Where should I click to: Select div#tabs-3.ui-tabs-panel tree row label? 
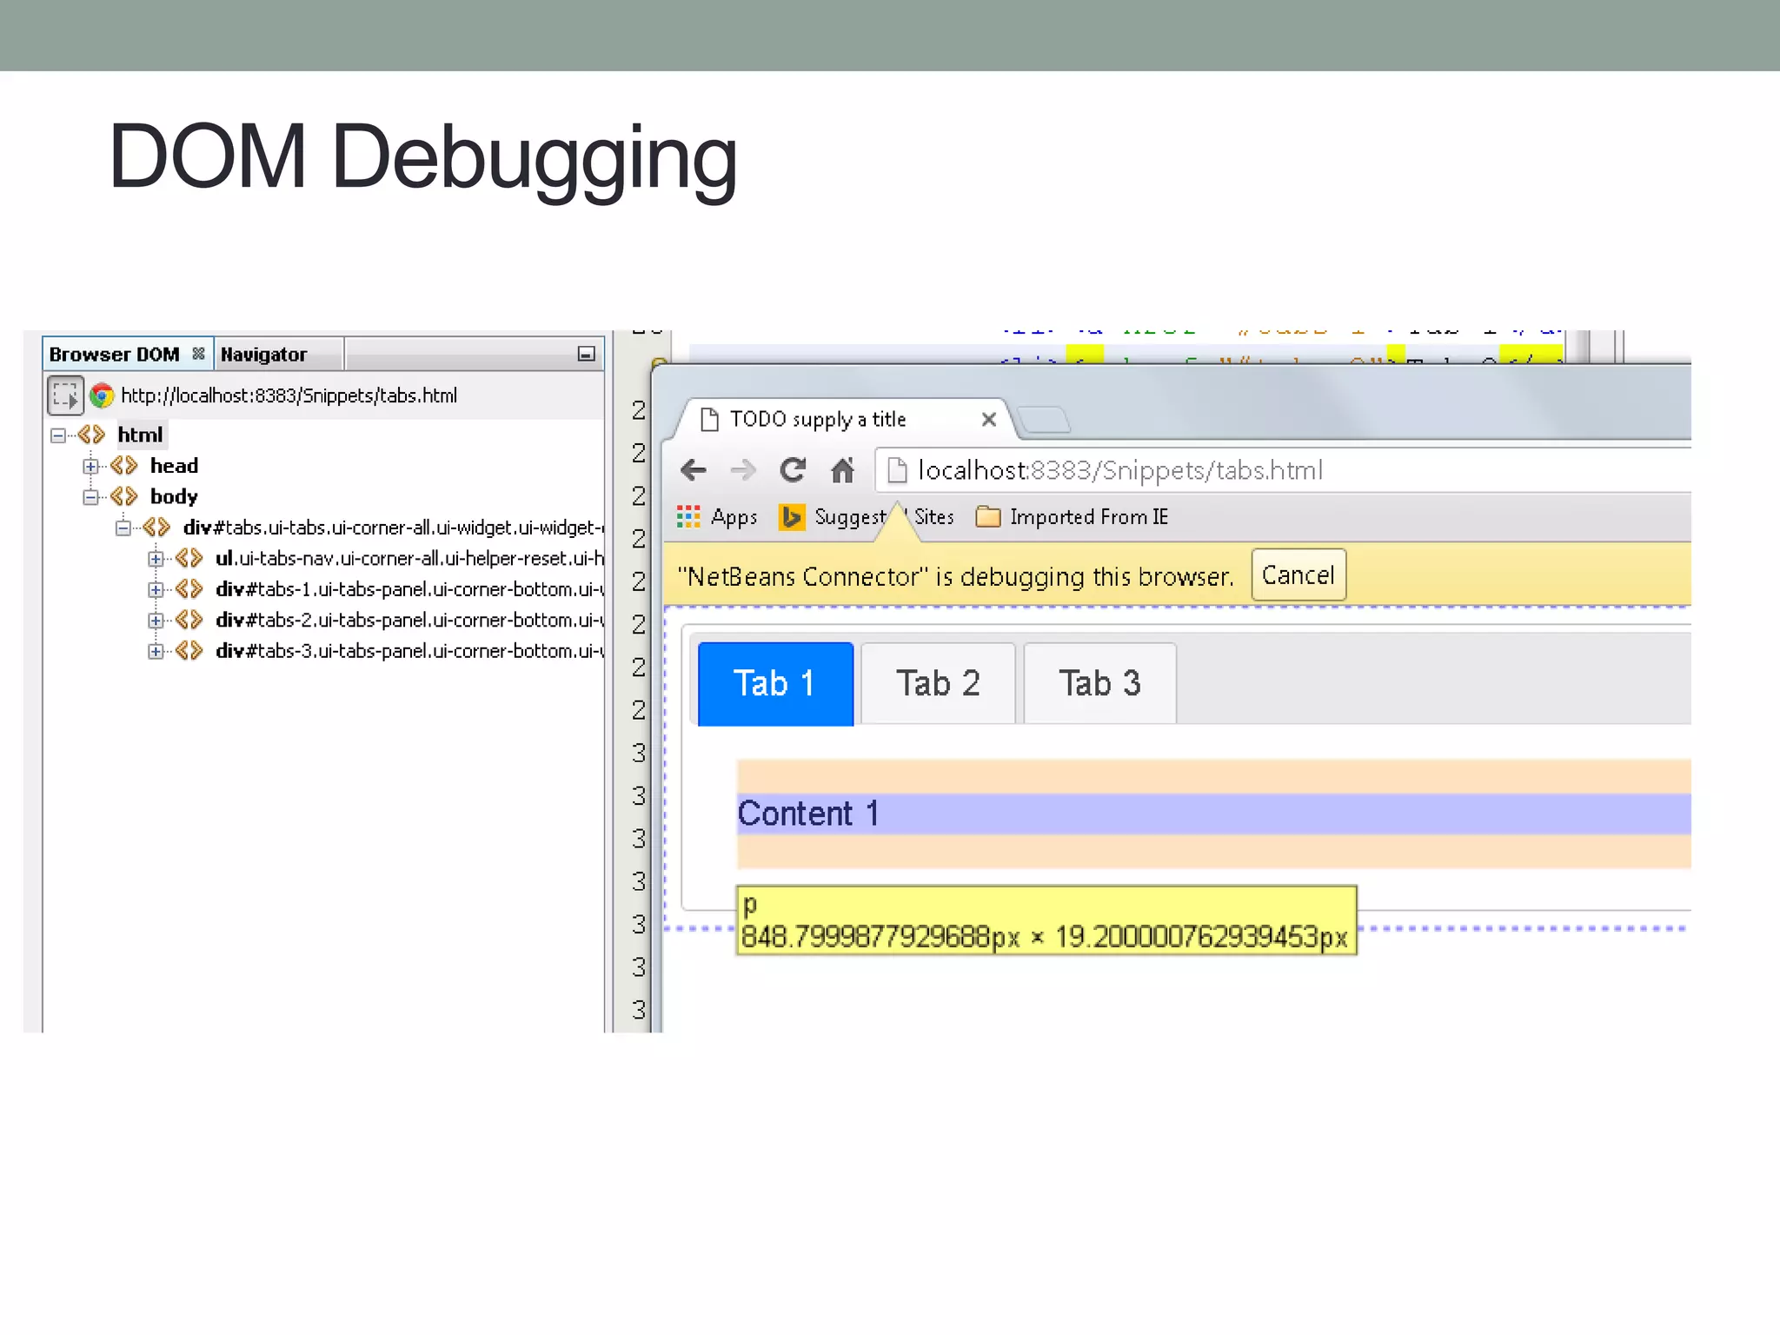pos(409,651)
